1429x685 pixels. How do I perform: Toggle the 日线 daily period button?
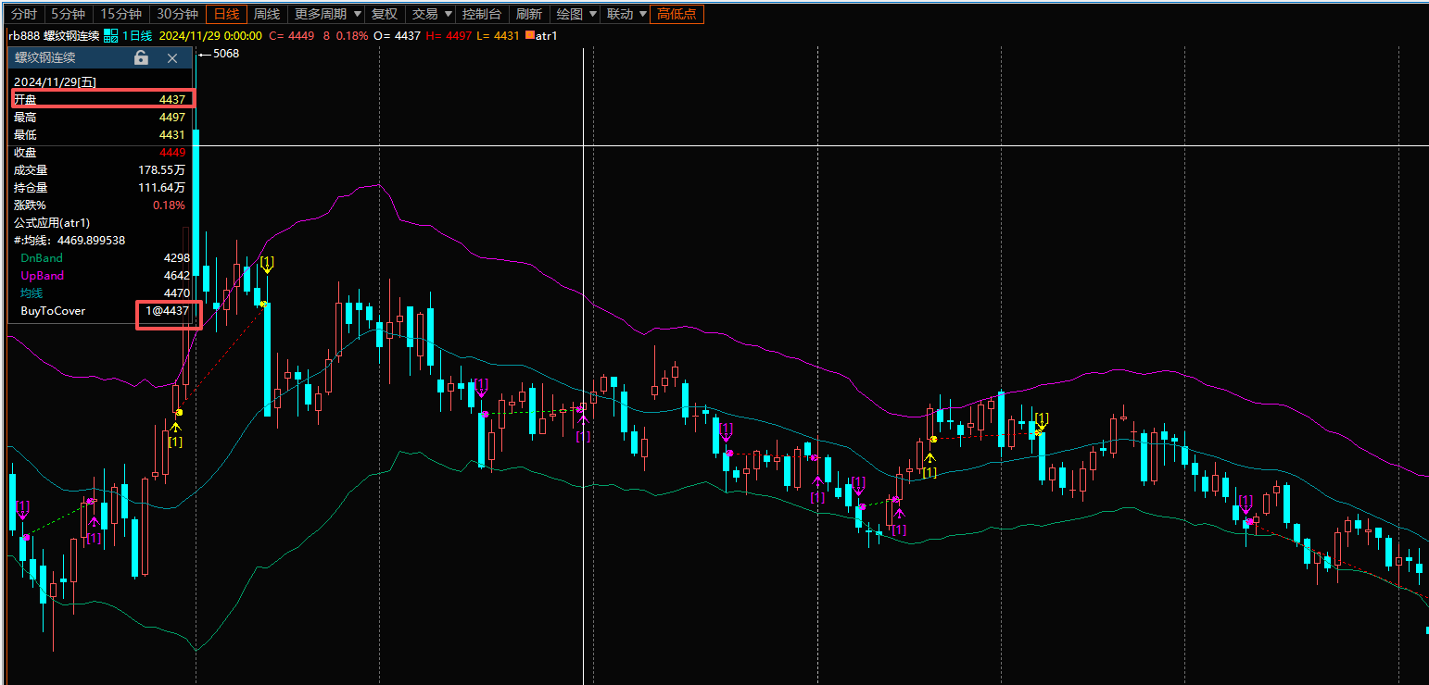(x=226, y=14)
